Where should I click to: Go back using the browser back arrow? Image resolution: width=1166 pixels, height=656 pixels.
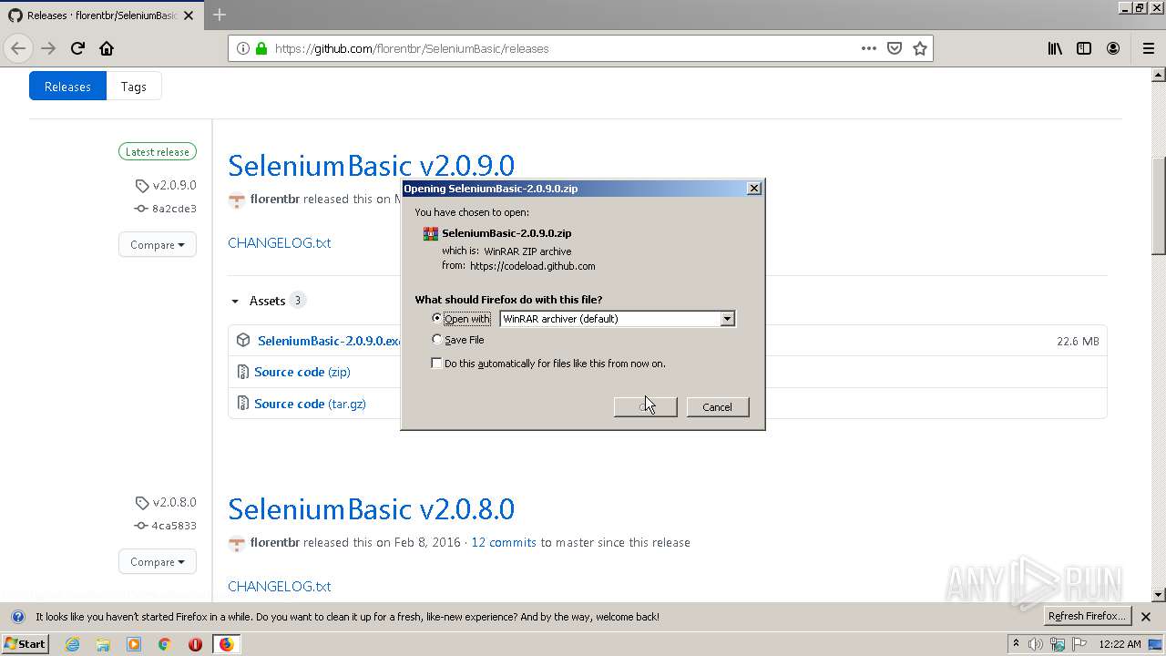[x=18, y=48]
